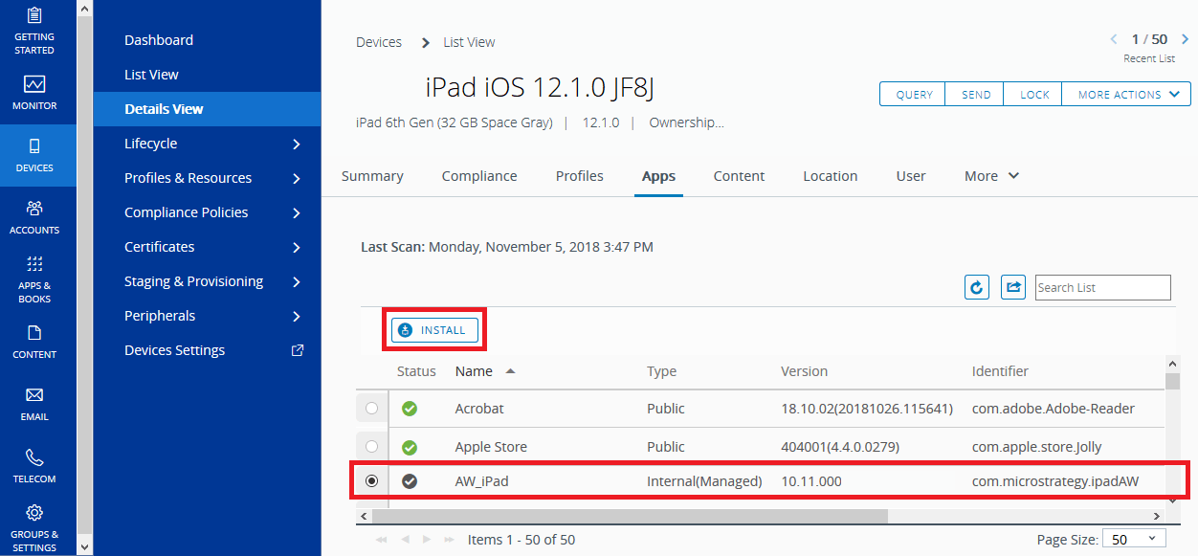Click gray status check for AW_iPad
Viewport: 1198px width, 556px height.
click(410, 481)
